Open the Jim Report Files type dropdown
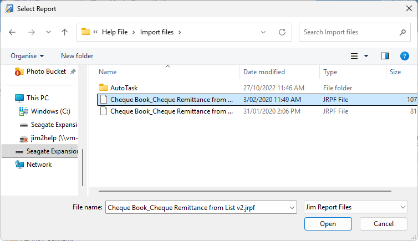This screenshot has width=418, height=241. pyautogui.click(x=355, y=207)
